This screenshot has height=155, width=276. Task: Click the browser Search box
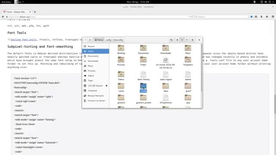click(221, 17)
